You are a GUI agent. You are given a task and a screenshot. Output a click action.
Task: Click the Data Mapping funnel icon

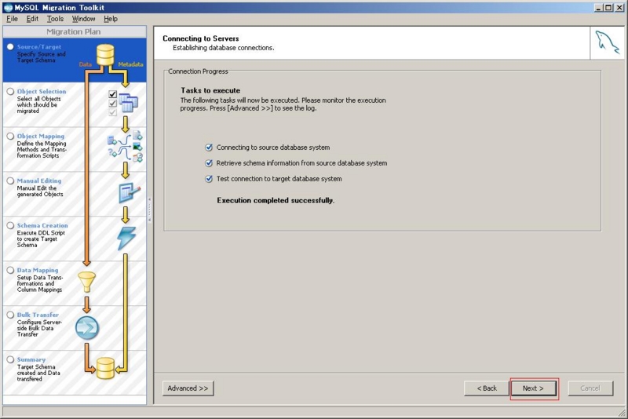86,282
